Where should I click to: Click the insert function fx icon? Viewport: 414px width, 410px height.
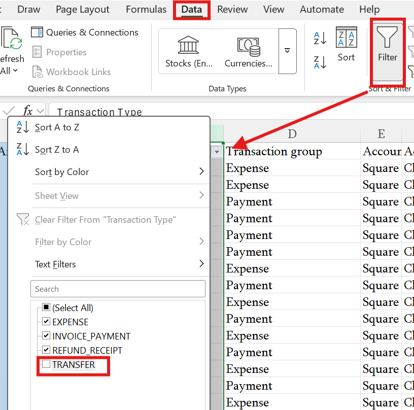click(x=28, y=111)
